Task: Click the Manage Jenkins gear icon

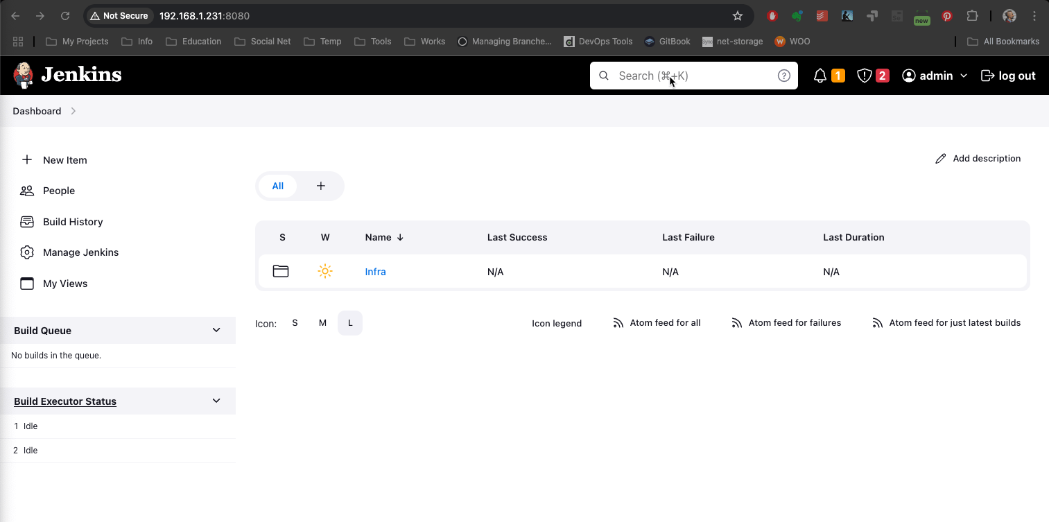Action: click(x=27, y=252)
